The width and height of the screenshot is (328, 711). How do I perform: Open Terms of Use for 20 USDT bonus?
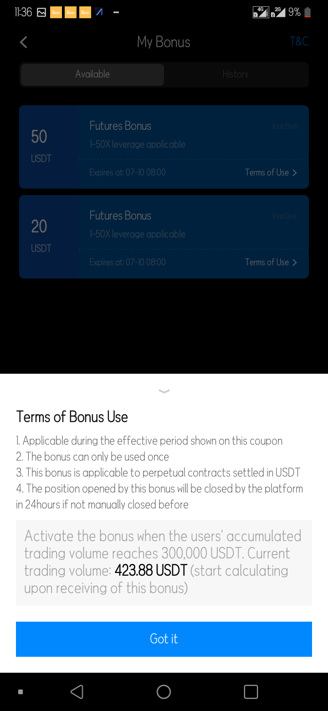(267, 263)
